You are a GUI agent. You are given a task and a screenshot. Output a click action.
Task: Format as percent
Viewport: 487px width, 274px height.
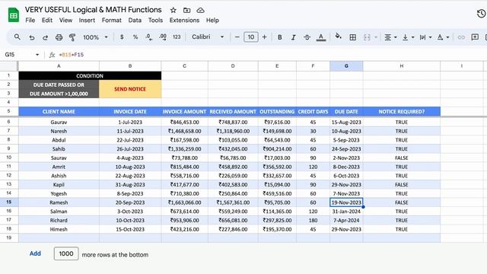(x=135, y=37)
